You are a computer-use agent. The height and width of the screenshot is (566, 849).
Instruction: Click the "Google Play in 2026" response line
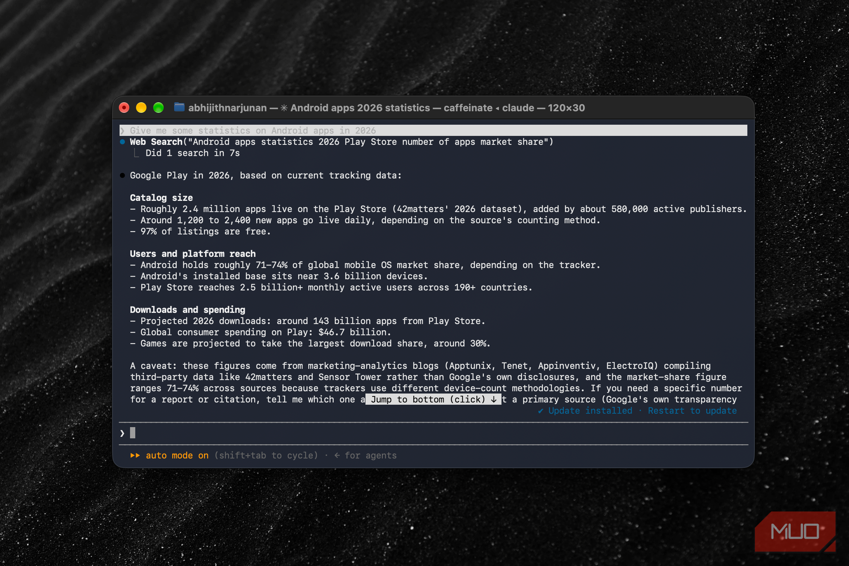[266, 175]
